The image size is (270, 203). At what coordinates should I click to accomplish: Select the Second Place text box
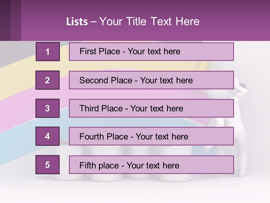click(x=151, y=80)
